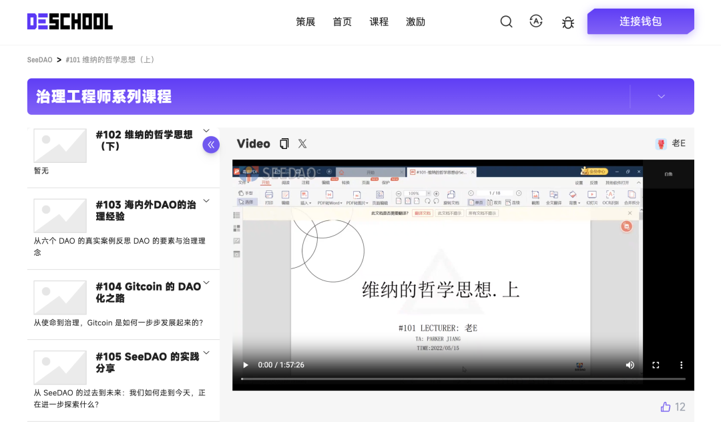
Task: Enter fullscreen video mode
Action: [x=656, y=365]
